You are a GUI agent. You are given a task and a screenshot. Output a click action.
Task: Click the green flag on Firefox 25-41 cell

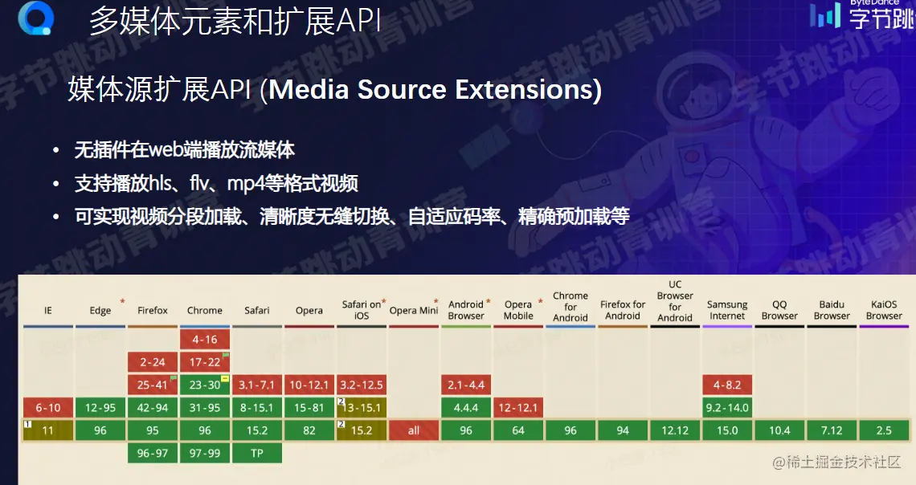click(173, 377)
